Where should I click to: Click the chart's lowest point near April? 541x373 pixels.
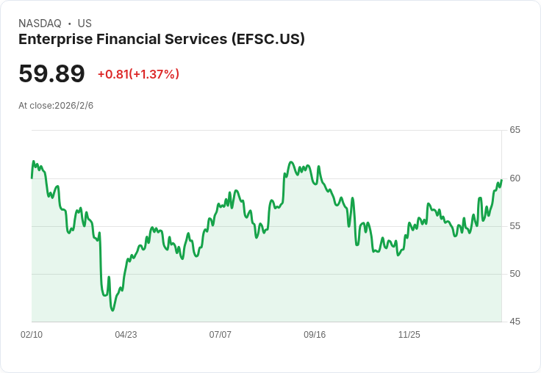[x=112, y=311]
